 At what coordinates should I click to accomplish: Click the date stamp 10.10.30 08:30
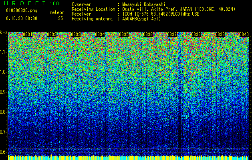coord(20,18)
